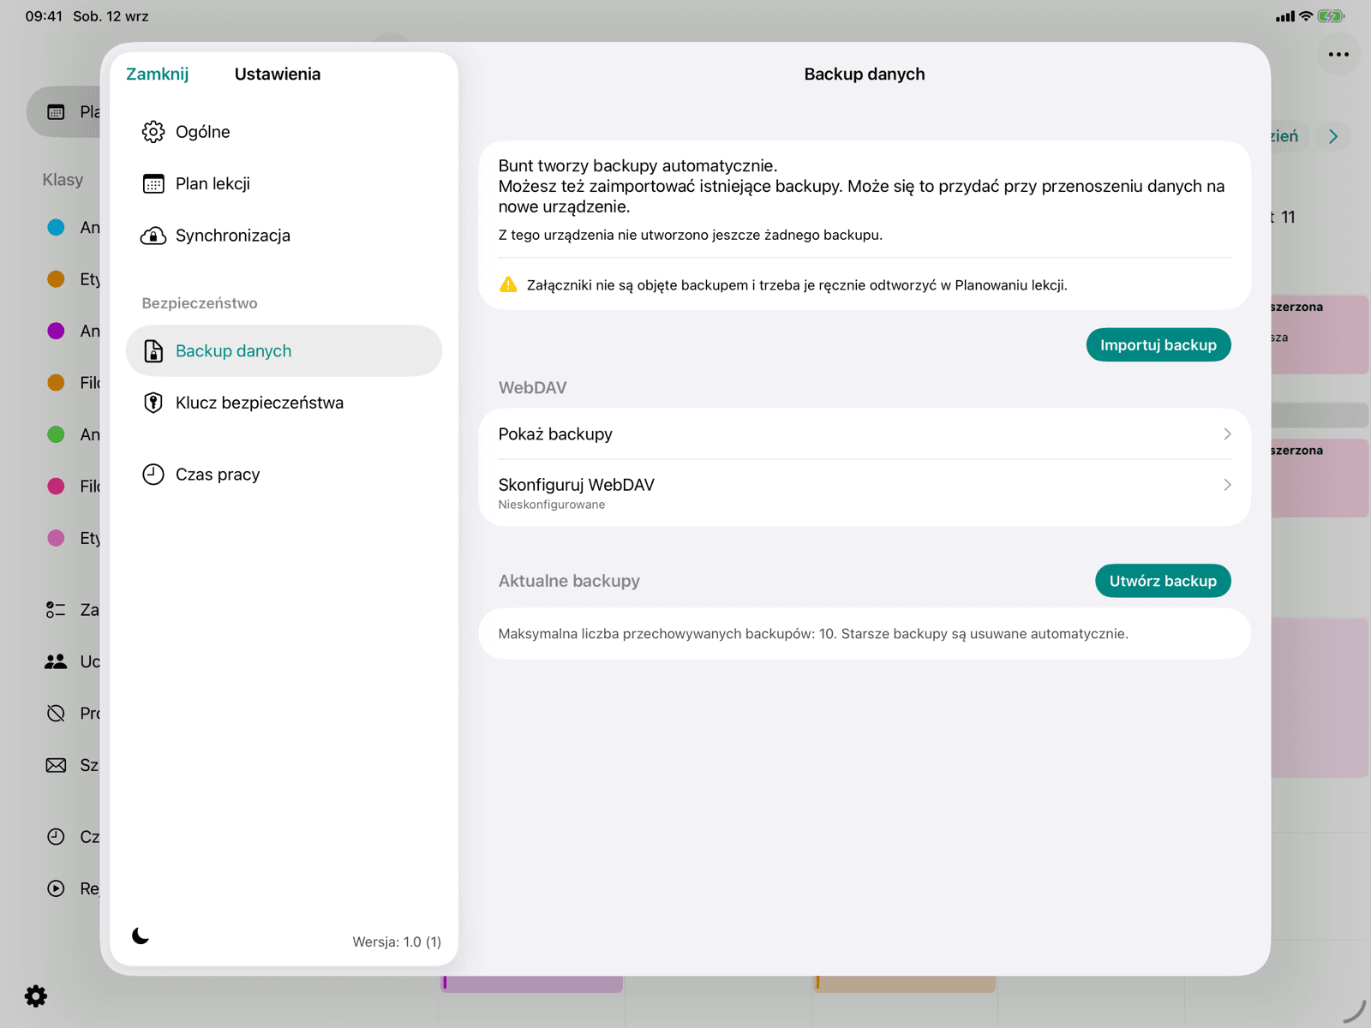Open Klucz bezpieczeństwa settings
The height and width of the screenshot is (1028, 1371).
pyautogui.click(x=284, y=403)
